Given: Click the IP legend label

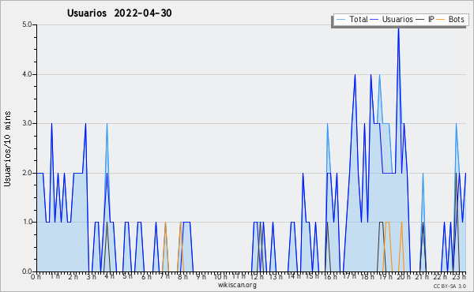Looking at the screenshot, I should point(431,20).
